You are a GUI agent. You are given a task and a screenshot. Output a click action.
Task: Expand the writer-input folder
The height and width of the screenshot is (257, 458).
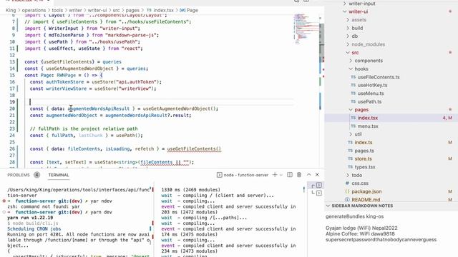(x=345, y=4)
